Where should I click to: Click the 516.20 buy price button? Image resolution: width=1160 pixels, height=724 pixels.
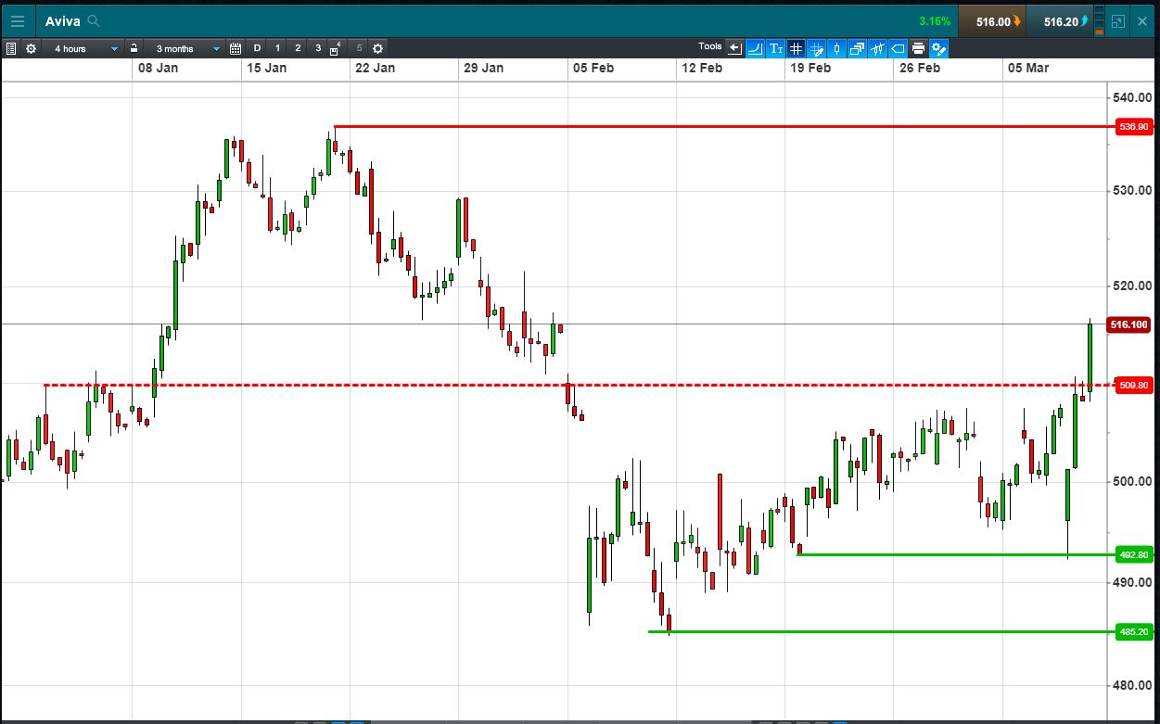tap(1059, 20)
